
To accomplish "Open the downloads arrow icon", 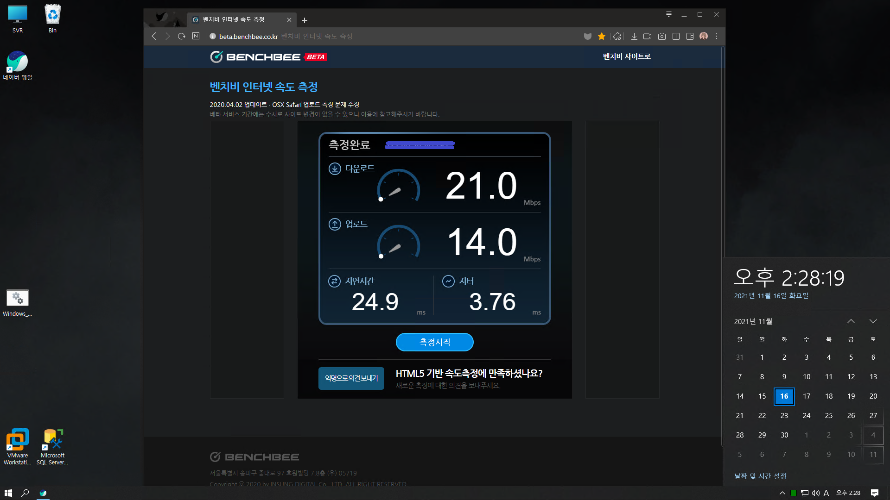I will [634, 36].
